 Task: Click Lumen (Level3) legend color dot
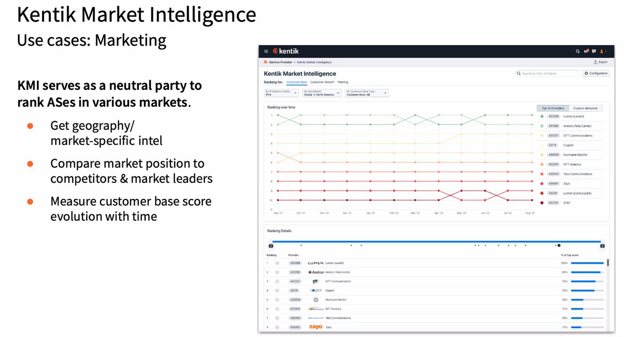(x=542, y=116)
